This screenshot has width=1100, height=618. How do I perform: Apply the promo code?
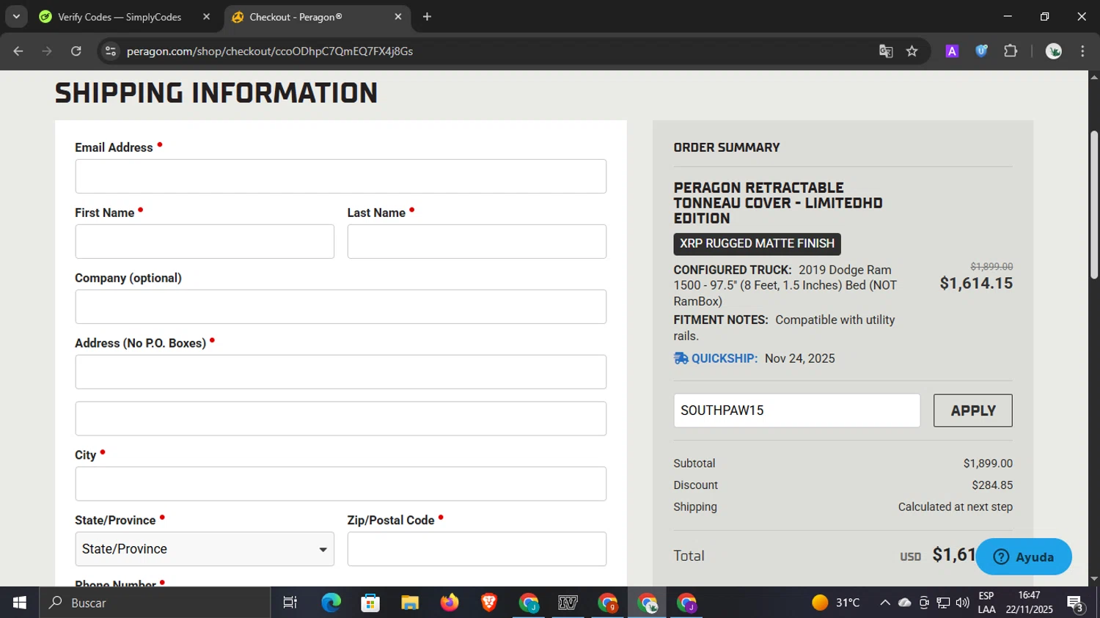pos(973,411)
